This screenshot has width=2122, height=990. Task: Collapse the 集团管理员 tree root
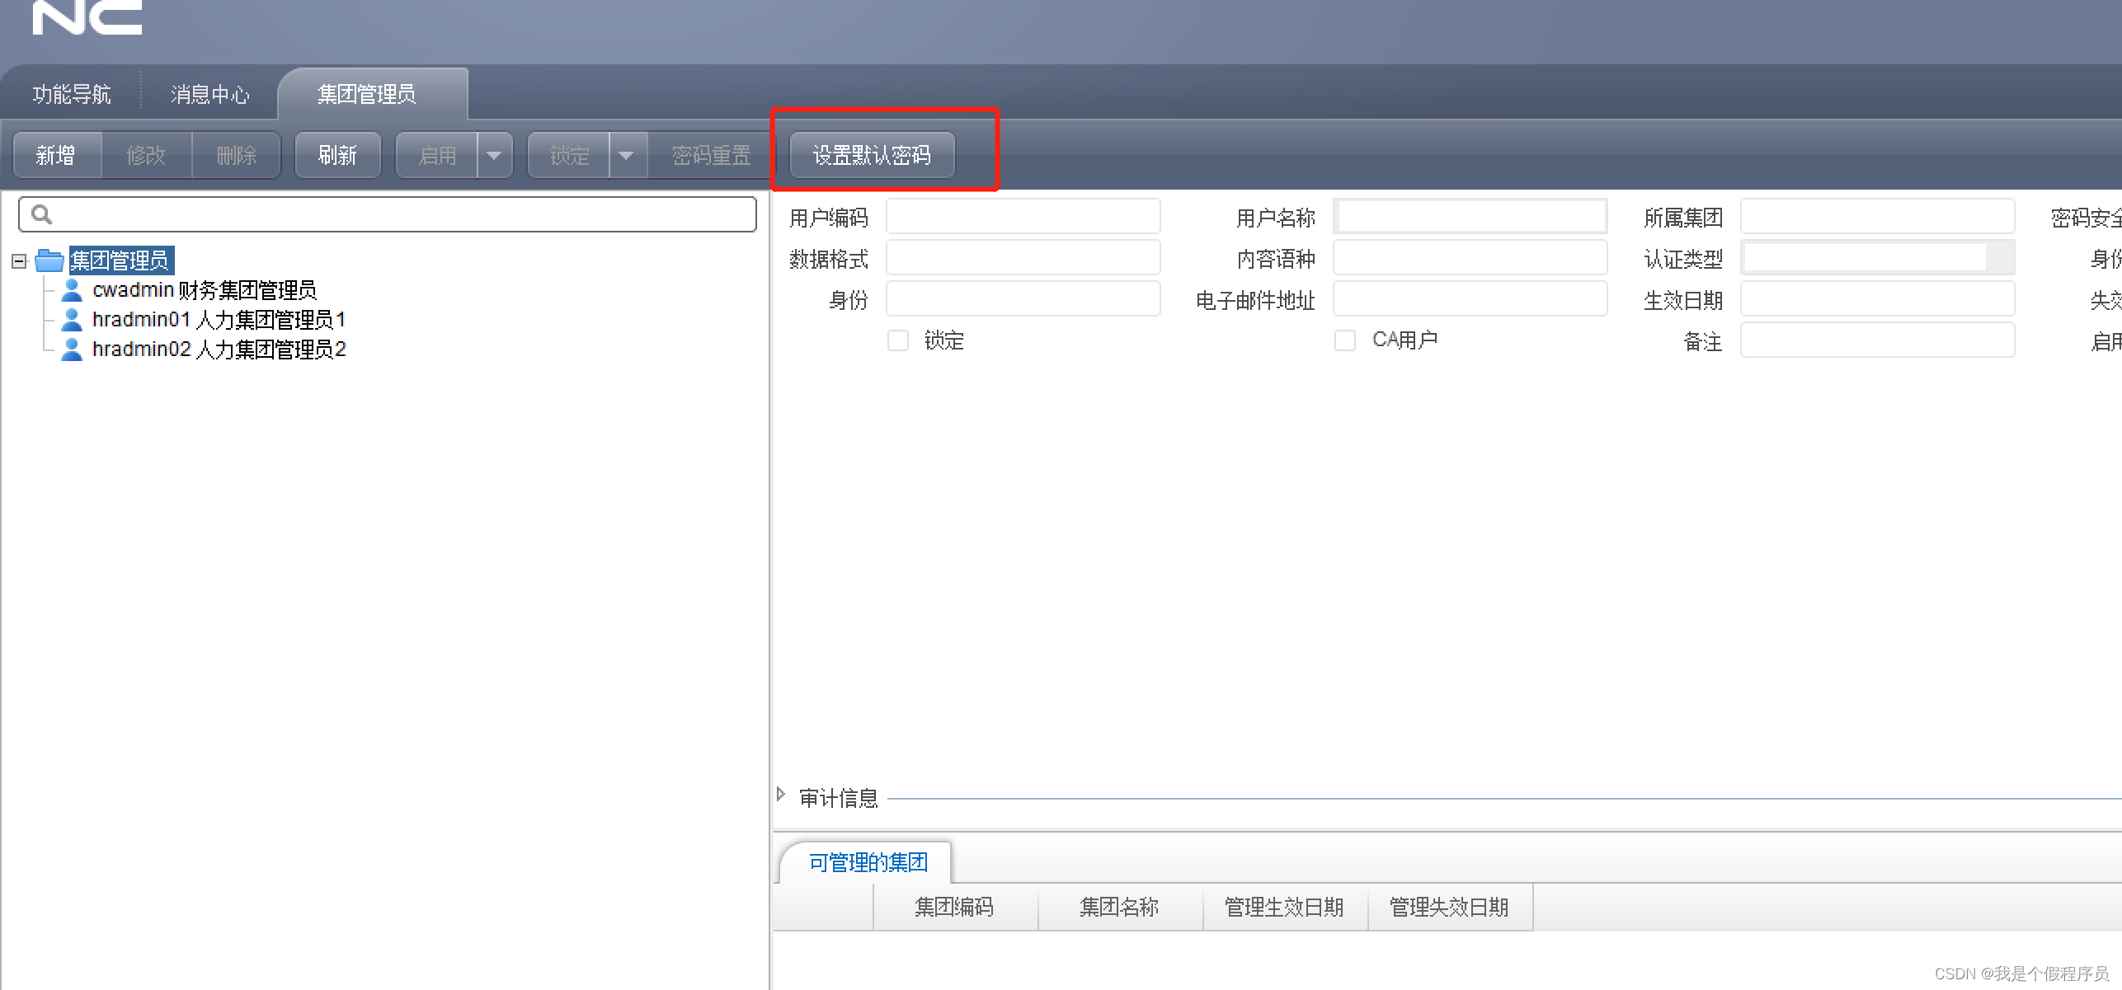[18, 260]
